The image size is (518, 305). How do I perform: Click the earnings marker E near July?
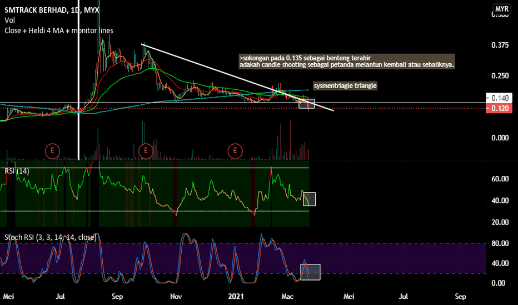click(52, 151)
